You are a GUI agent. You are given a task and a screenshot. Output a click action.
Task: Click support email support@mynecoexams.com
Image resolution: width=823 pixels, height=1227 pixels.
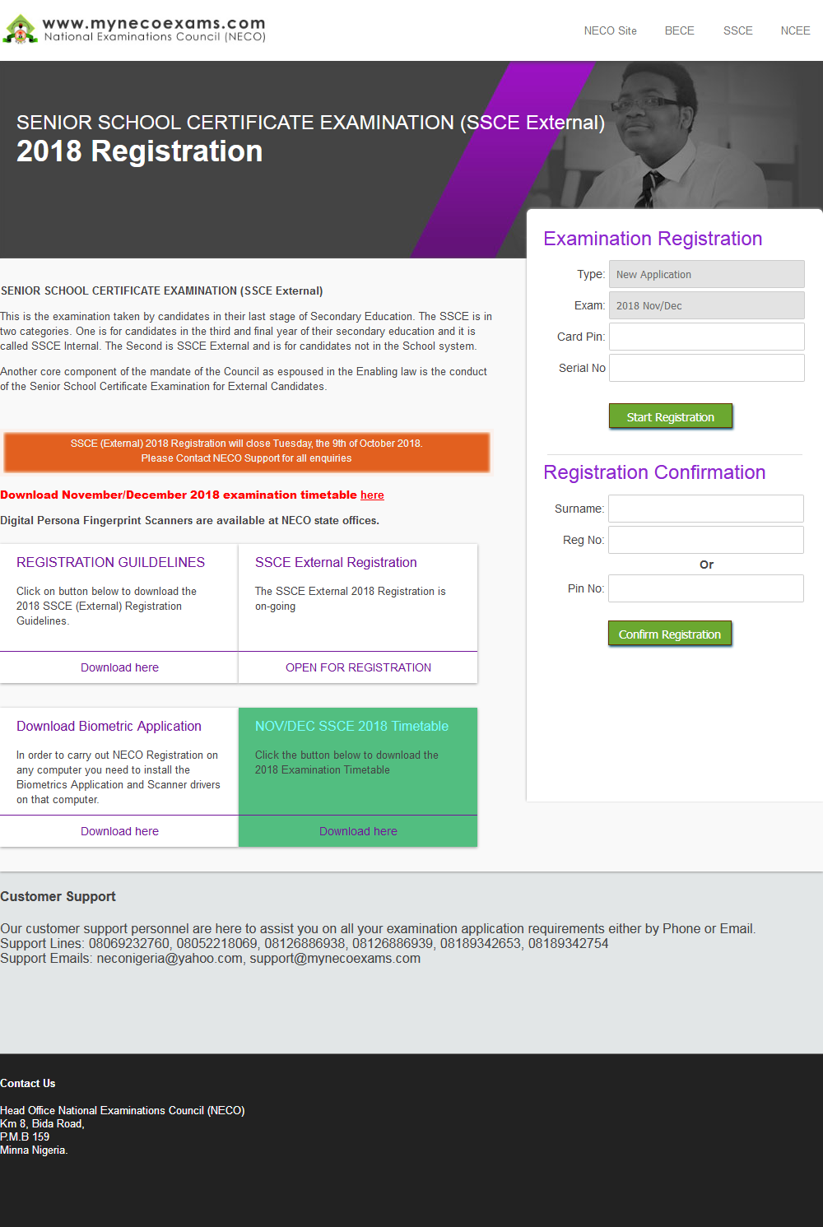click(335, 958)
